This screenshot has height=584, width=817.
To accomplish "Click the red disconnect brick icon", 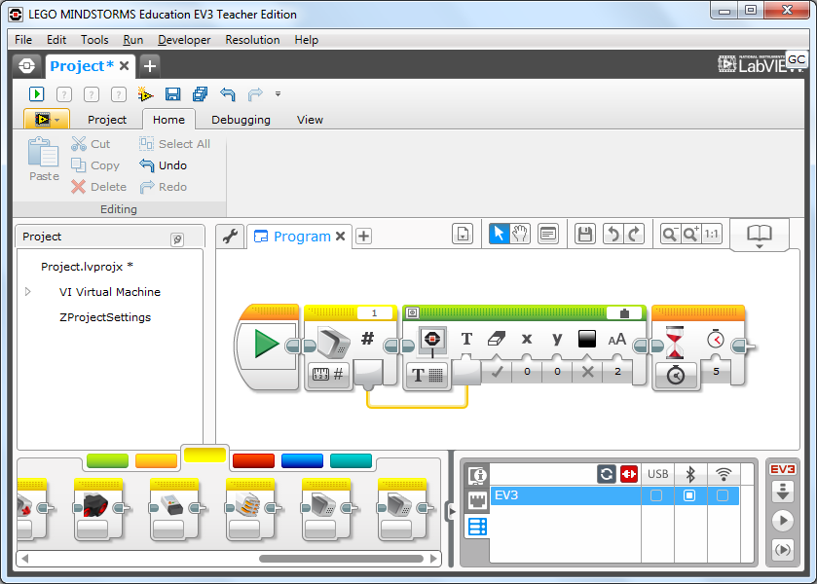I will [x=629, y=474].
